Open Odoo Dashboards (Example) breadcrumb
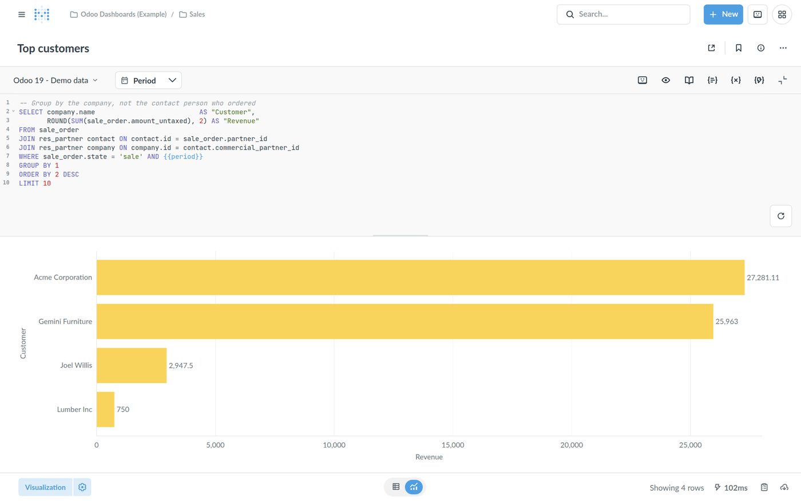801x501 pixels. coord(118,14)
